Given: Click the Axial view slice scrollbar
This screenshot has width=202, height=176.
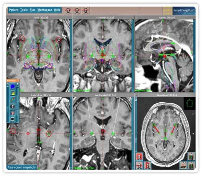Looking at the screenshot, I should 71,56.
